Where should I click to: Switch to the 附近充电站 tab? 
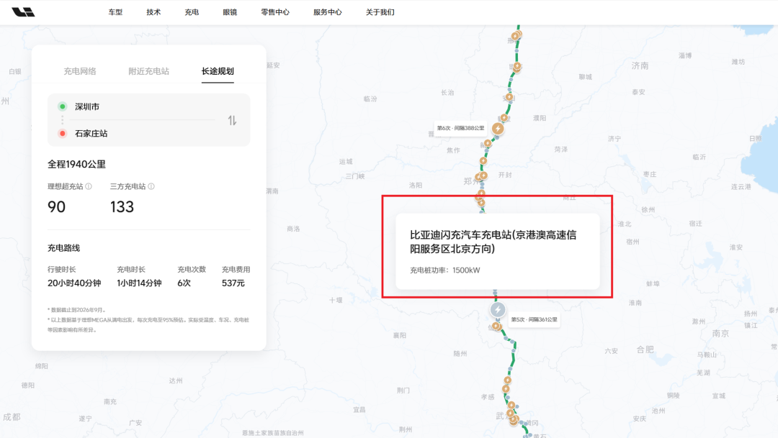[149, 71]
